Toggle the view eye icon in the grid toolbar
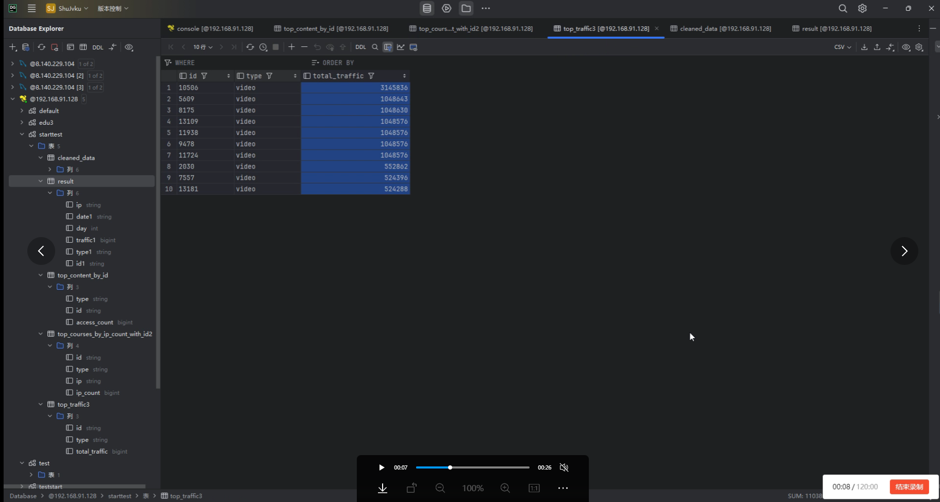This screenshot has height=502, width=940. tap(906, 47)
